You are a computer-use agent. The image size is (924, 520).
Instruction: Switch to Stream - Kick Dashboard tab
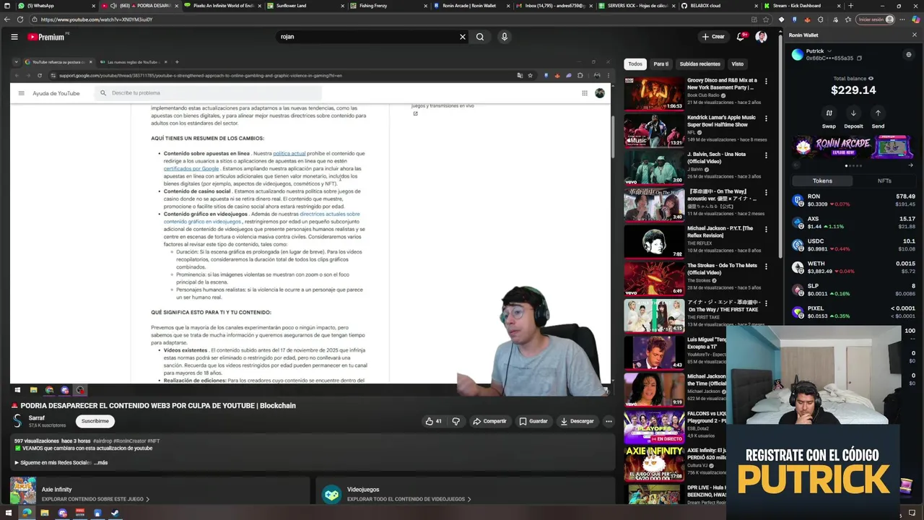(x=801, y=6)
